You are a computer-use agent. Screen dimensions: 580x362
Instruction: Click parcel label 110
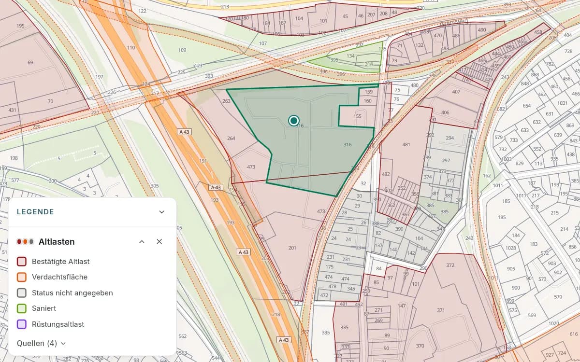(x=131, y=48)
